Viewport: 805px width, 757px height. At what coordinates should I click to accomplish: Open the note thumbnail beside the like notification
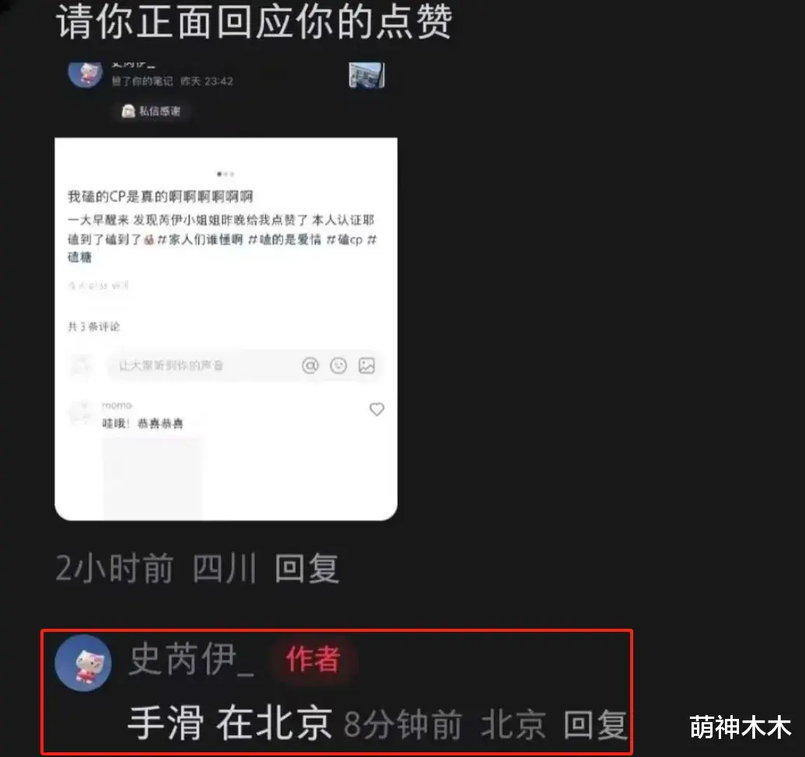[x=367, y=75]
